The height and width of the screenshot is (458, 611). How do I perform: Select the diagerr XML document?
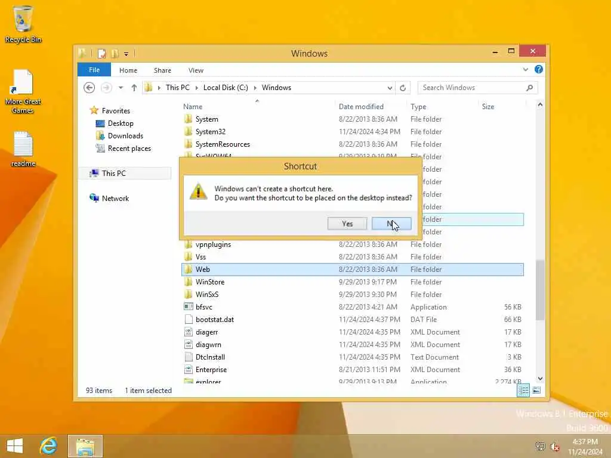tap(207, 332)
